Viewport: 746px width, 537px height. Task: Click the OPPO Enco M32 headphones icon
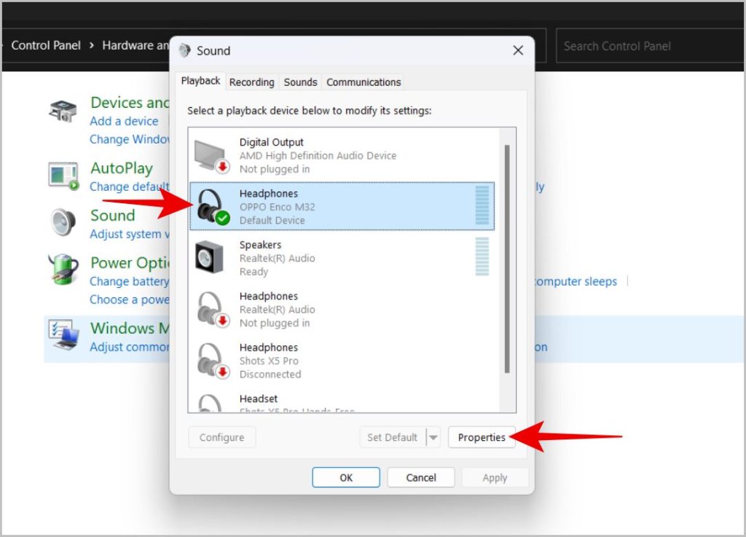tap(213, 206)
